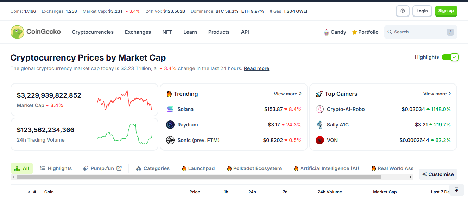Click the CoinGecko gecko logo
The image size is (468, 199).
pyautogui.click(x=17, y=32)
